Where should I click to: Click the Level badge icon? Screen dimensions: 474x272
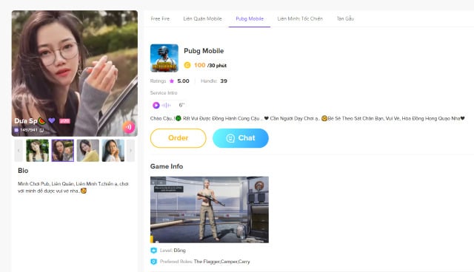point(153,251)
